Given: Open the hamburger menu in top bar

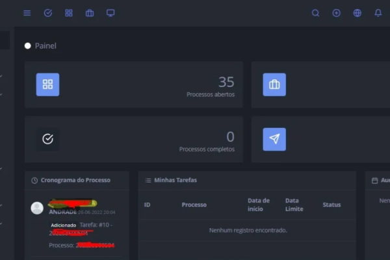Looking at the screenshot, I should 27,13.
